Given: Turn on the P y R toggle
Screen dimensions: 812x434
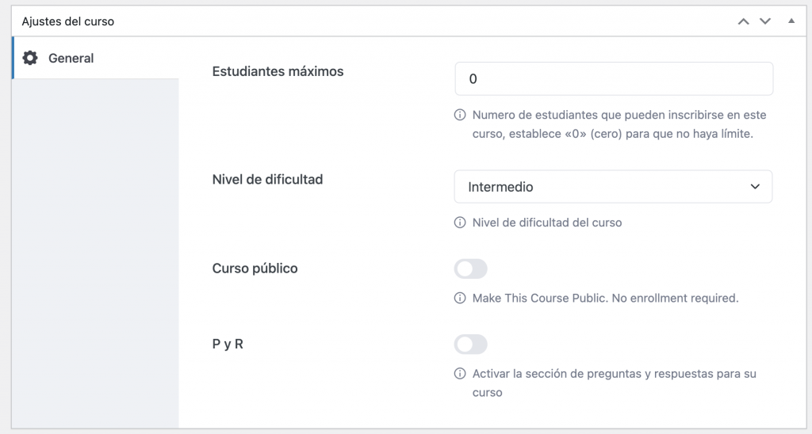Looking at the screenshot, I should coord(470,345).
